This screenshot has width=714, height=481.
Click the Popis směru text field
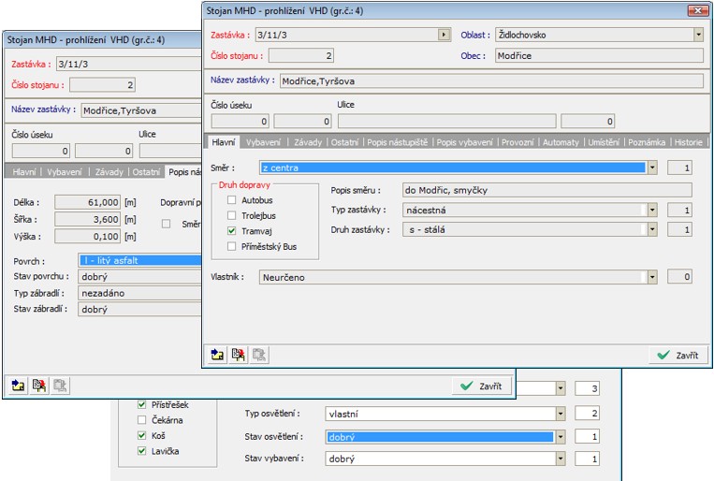(546, 190)
